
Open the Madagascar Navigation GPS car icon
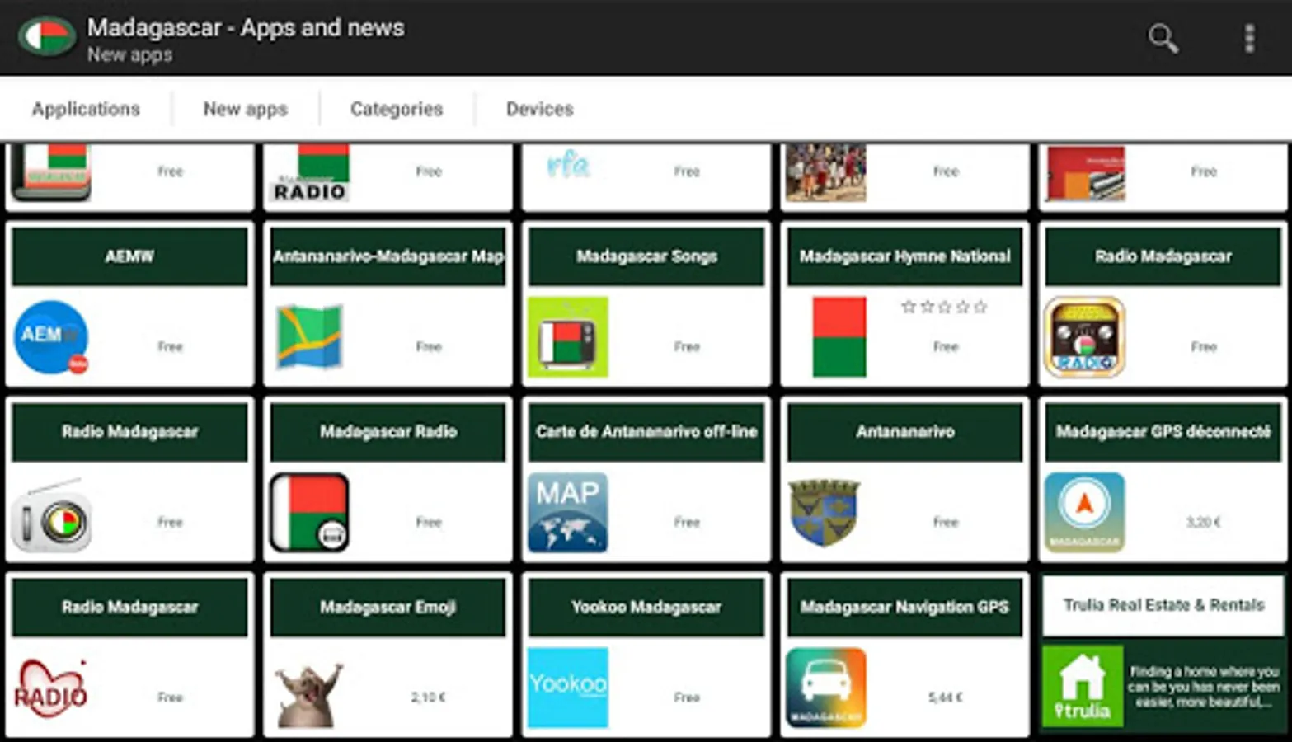826,688
